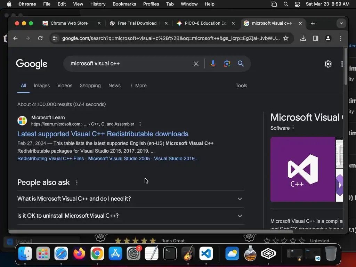Open Google quick settings gear
The width and height of the screenshot is (356, 267).
coord(328,64)
